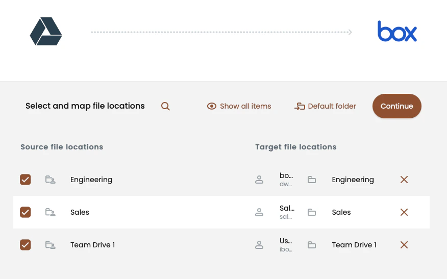The width and height of the screenshot is (447, 279).
Task: Click the Team Drive 1 target folder icon
Action: 312,245
